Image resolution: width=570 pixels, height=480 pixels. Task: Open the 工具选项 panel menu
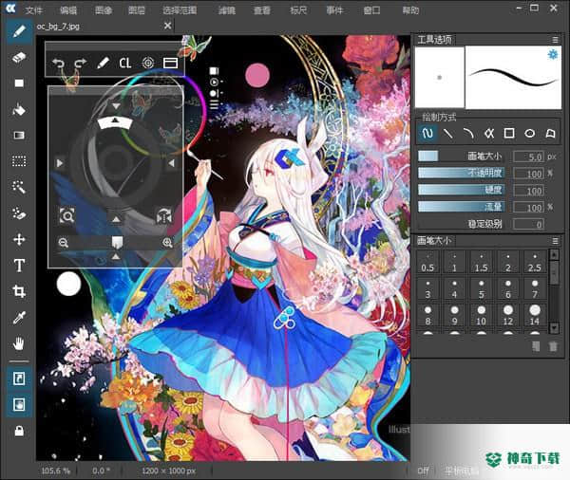(x=555, y=40)
